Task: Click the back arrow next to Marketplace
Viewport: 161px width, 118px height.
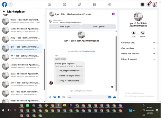Action: click(x=4, y=12)
